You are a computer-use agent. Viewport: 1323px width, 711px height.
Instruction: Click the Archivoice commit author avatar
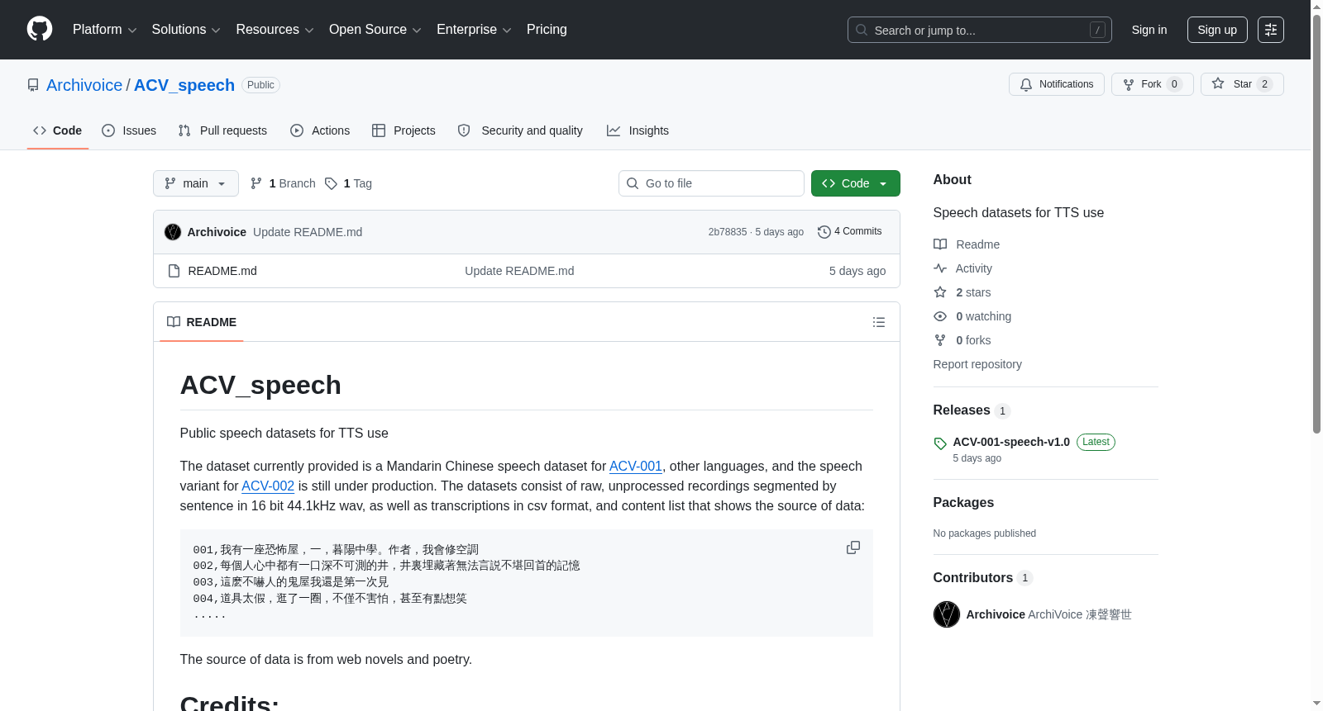[x=173, y=232]
